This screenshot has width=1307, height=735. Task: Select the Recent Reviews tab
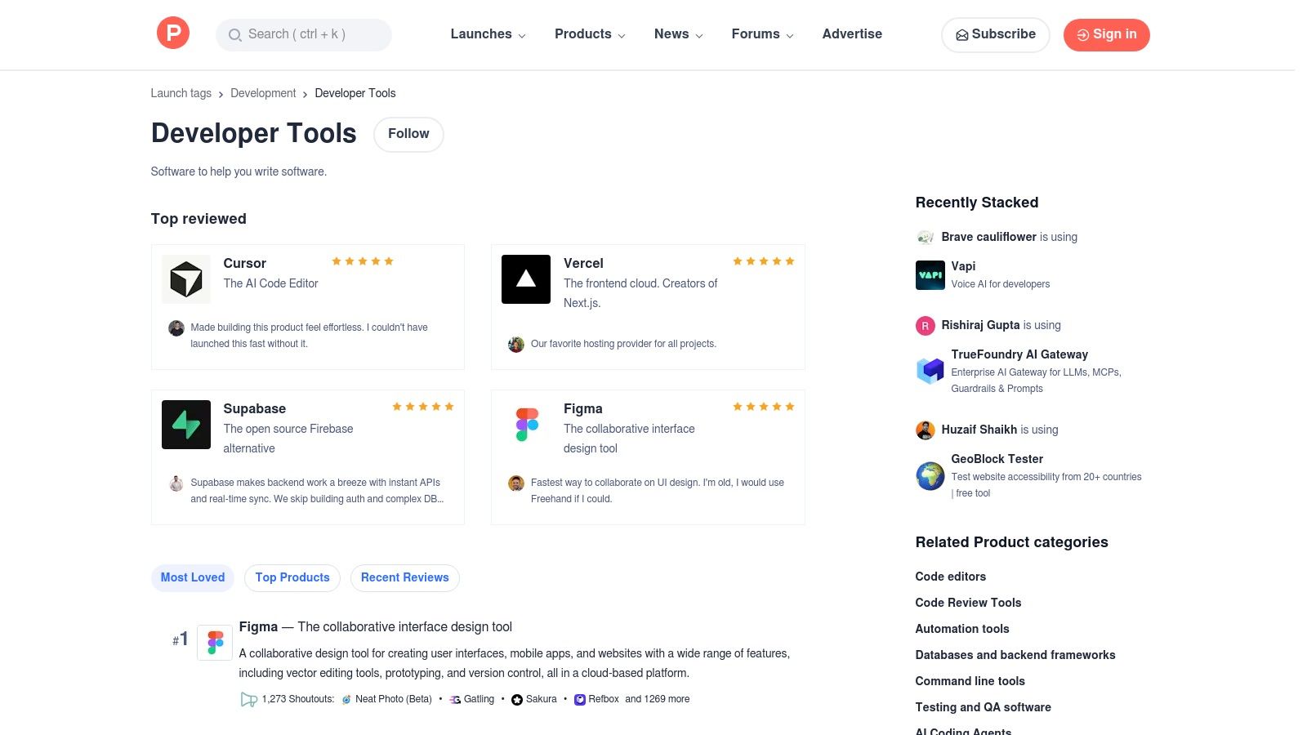coord(404,577)
